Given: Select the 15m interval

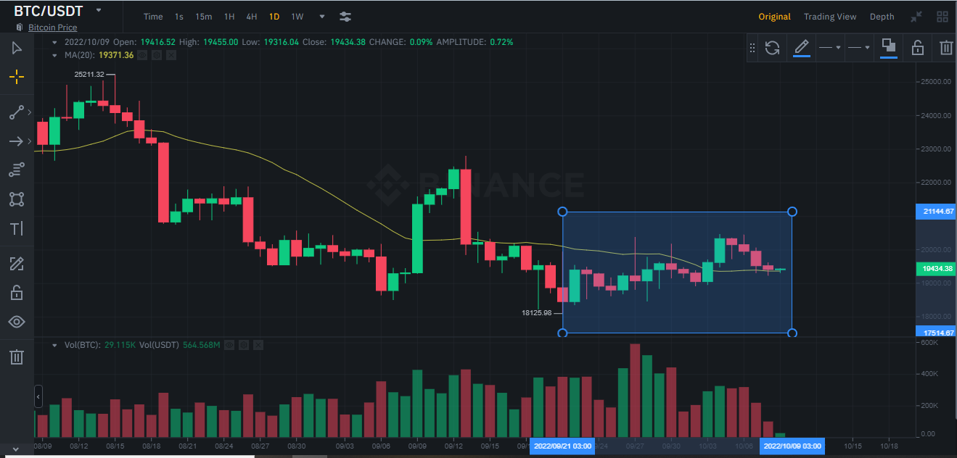Looking at the screenshot, I should (x=204, y=17).
